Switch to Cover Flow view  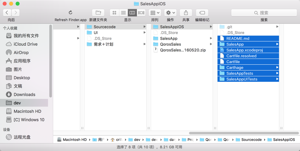tap(141, 13)
